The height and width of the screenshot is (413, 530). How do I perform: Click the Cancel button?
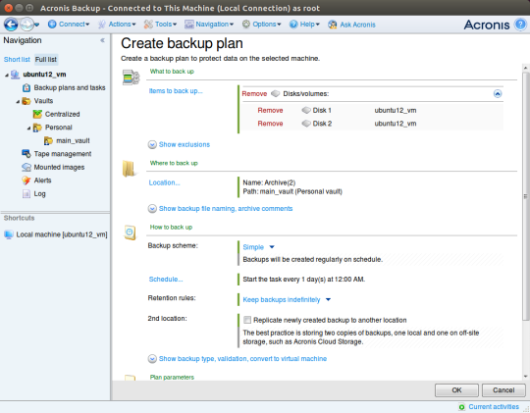pos(503,390)
